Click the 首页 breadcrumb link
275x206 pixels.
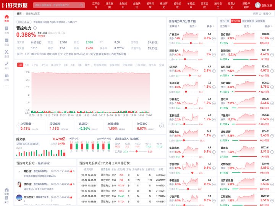[x=19, y=14]
